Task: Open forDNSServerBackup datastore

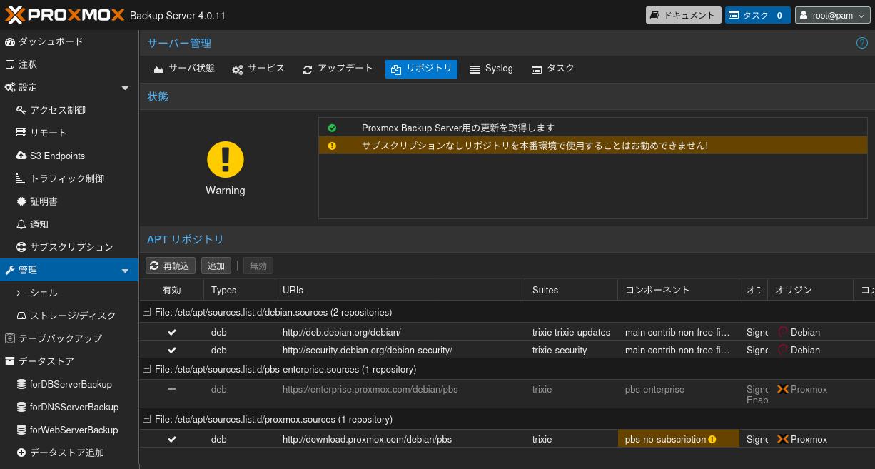Action: point(69,407)
